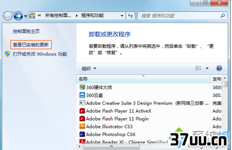Click the shield icon beside Windows 功能
This screenshot has height=150, width=232.
7,54
